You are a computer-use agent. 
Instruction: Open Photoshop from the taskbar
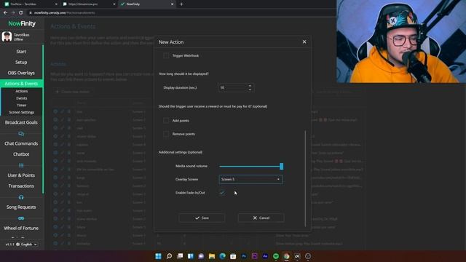coord(244,256)
